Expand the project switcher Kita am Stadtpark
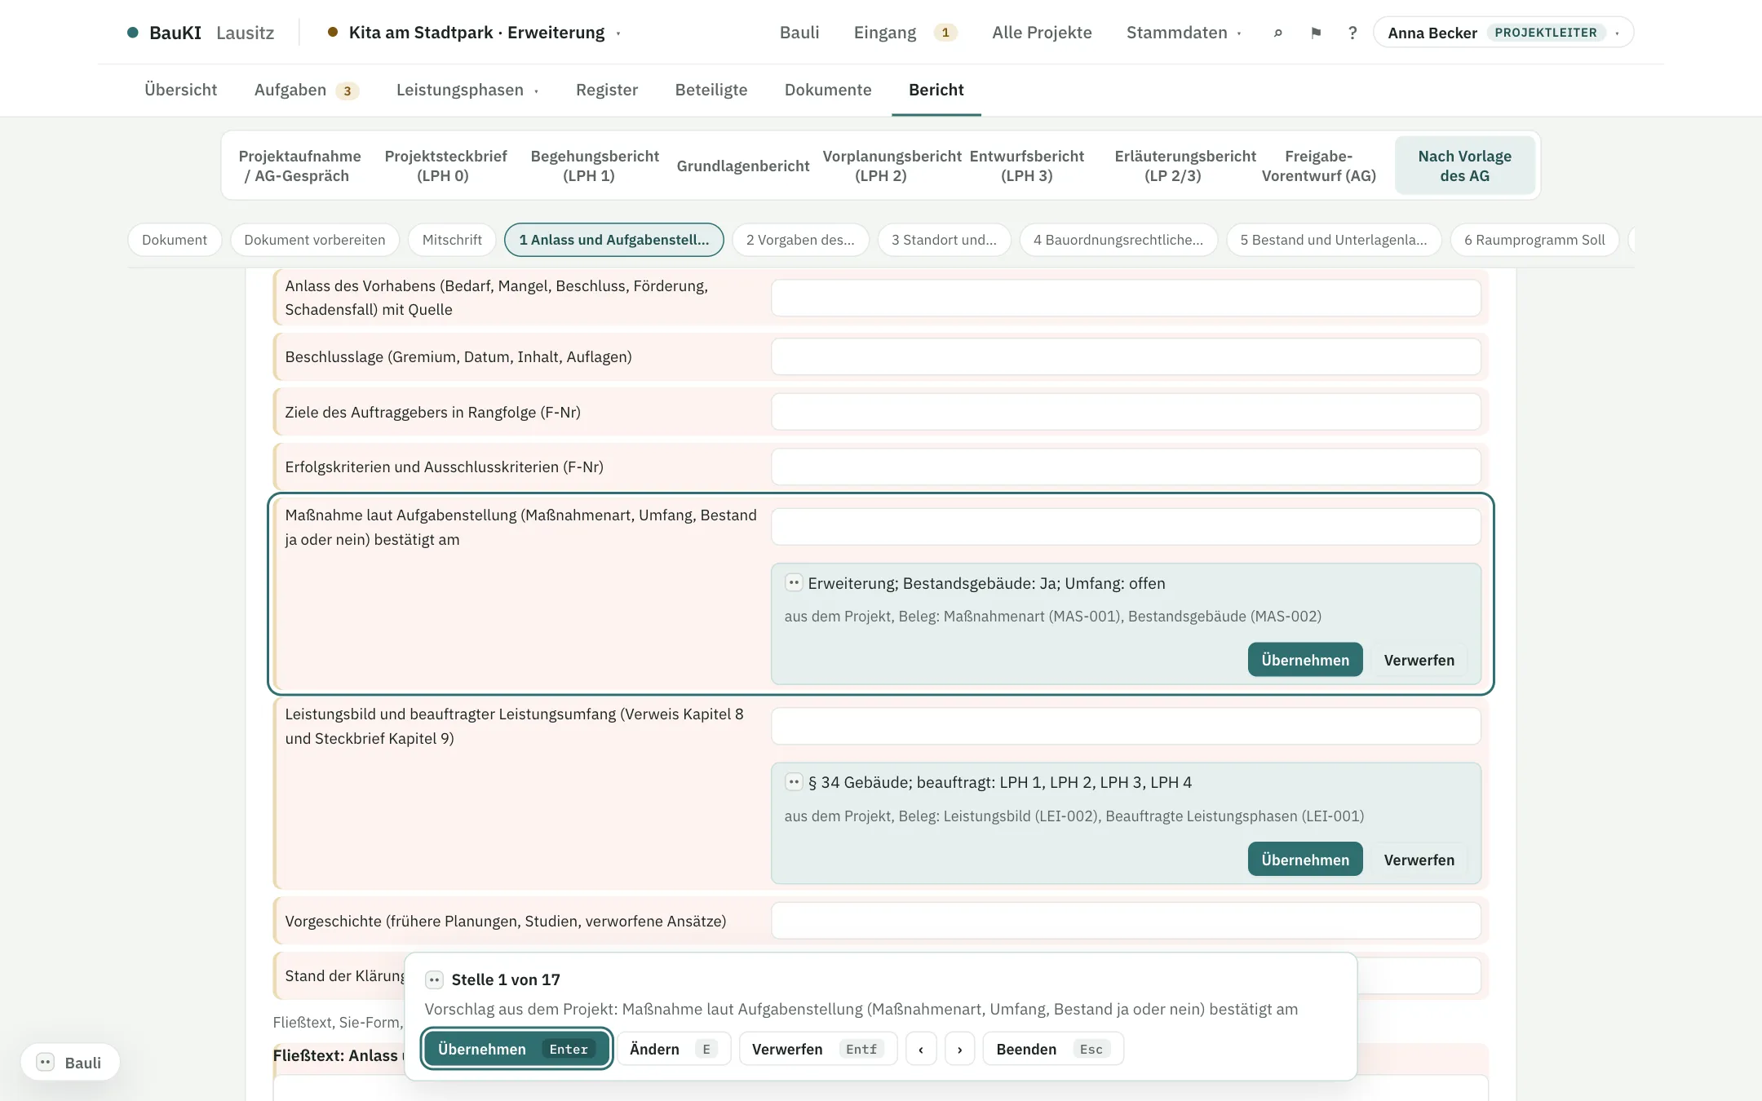Image resolution: width=1762 pixels, height=1101 pixels. [x=475, y=33]
